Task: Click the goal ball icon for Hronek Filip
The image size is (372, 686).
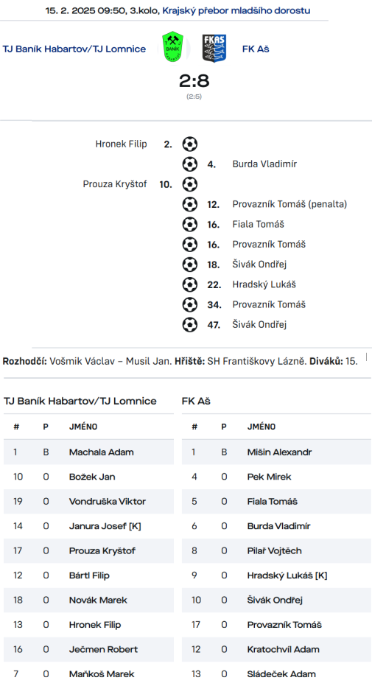Action: click(190, 144)
